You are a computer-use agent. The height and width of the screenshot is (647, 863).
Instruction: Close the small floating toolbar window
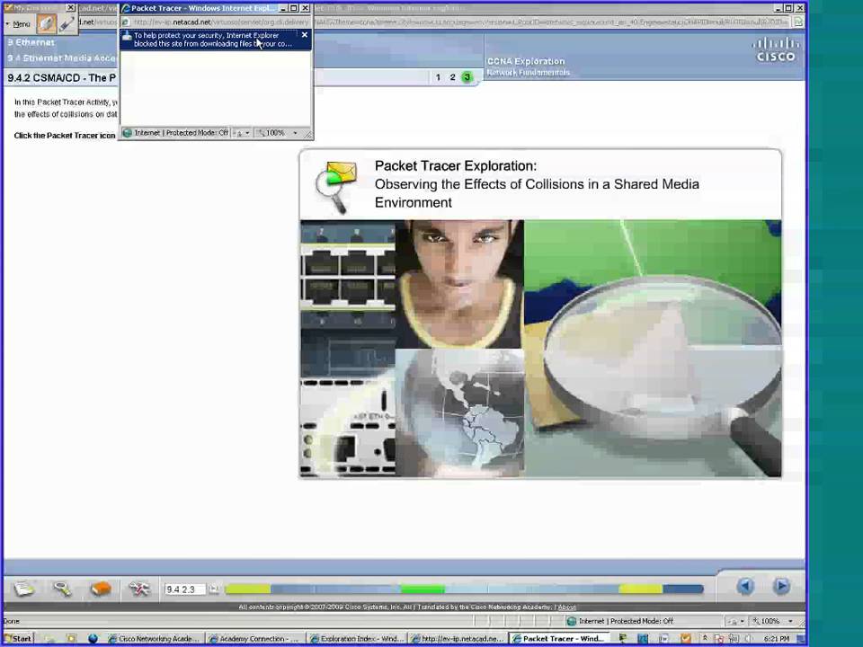(70, 8)
